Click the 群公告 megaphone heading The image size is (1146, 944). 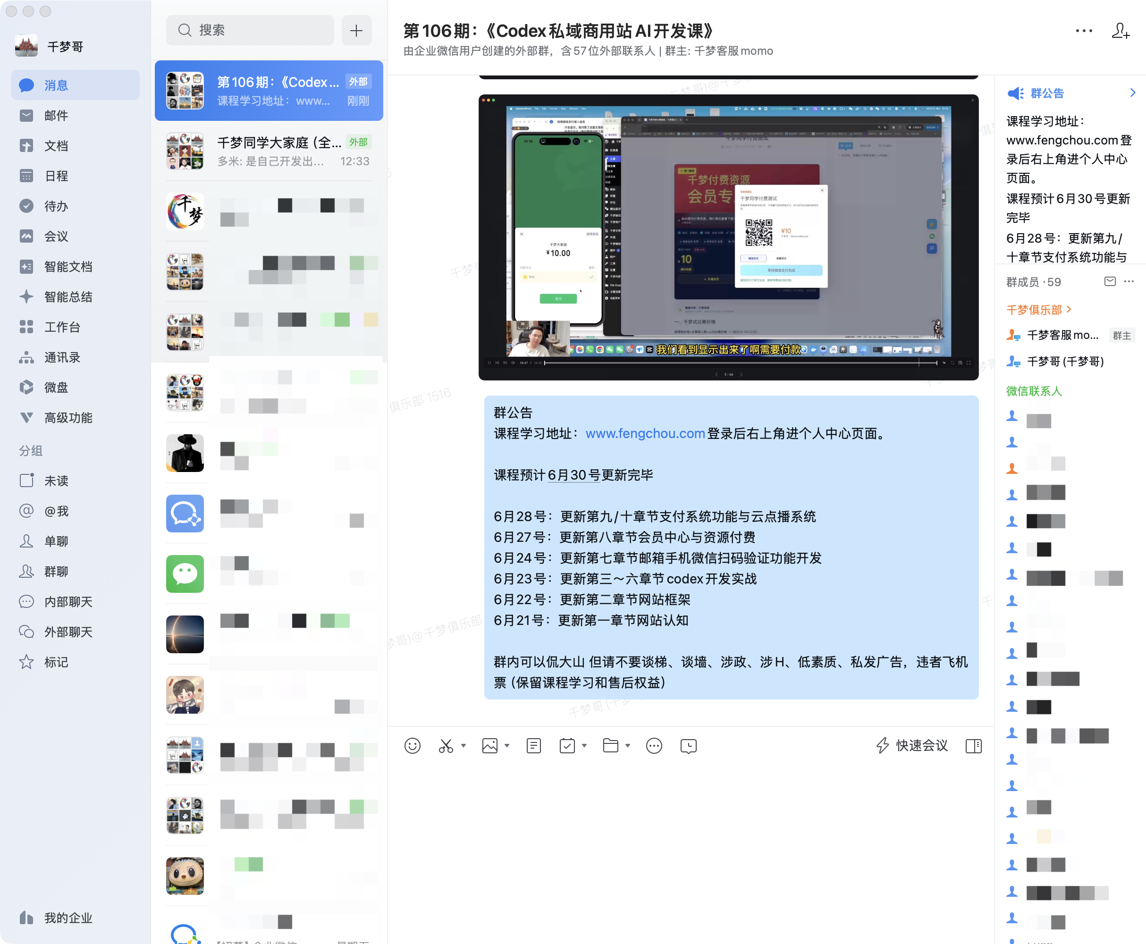(x=1036, y=93)
